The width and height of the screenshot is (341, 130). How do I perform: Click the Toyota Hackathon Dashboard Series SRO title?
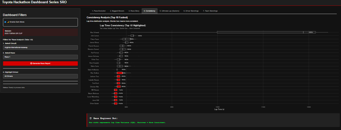pos(34,2)
